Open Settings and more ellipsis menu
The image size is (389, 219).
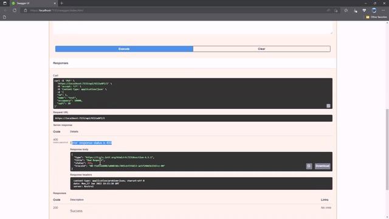click(x=384, y=10)
